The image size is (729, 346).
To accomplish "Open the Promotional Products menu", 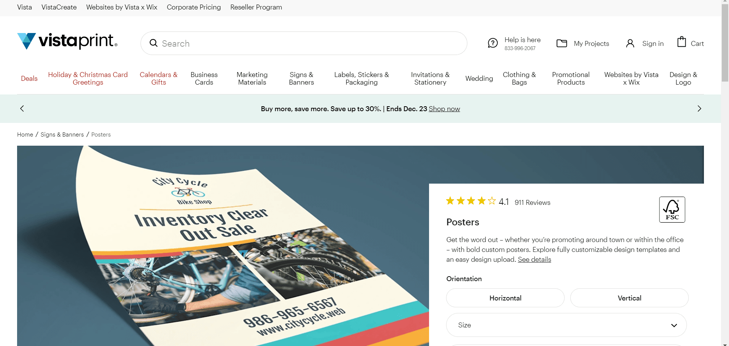I will pyautogui.click(x=571, y=79).
